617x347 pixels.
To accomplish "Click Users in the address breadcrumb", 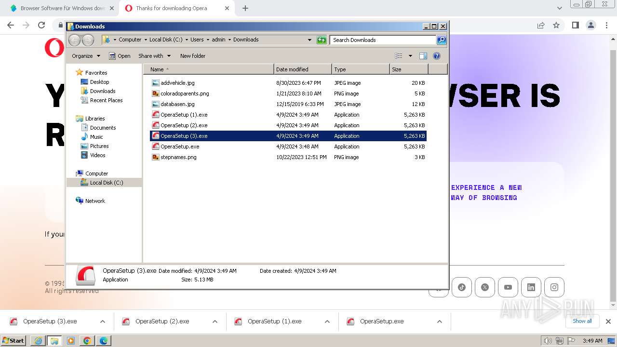I will click(197, 40).
